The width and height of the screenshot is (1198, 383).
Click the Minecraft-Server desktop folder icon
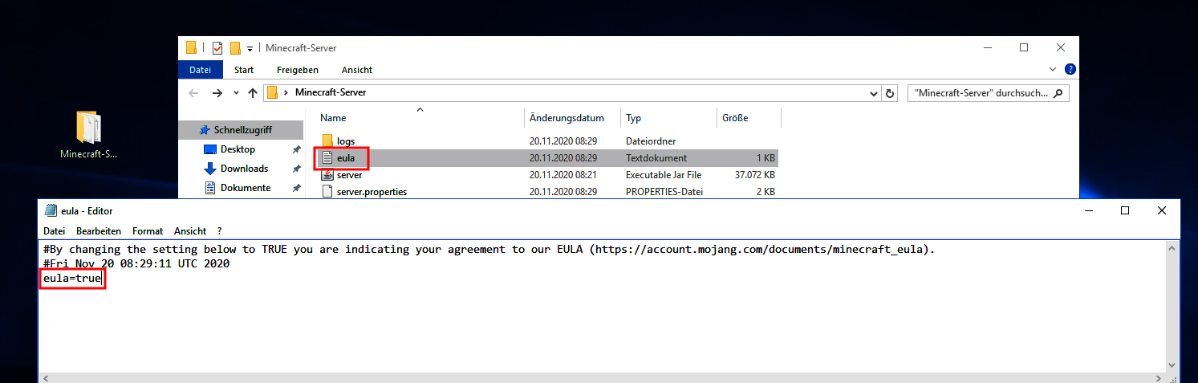89,128
